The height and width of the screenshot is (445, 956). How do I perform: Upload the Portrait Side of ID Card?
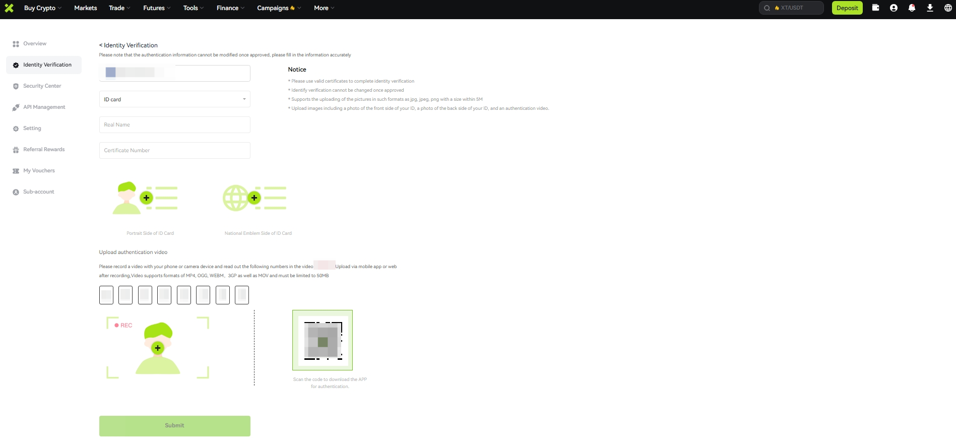146,198
